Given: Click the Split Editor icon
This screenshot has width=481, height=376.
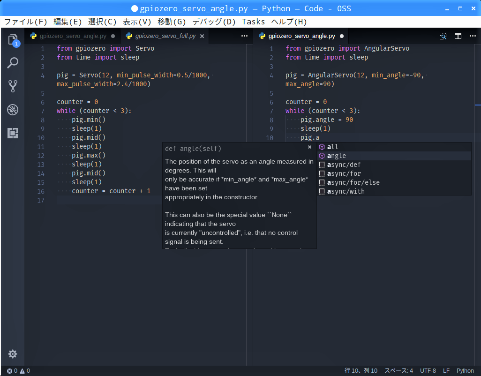Looking at the screenshot, I should click(458, 36).
